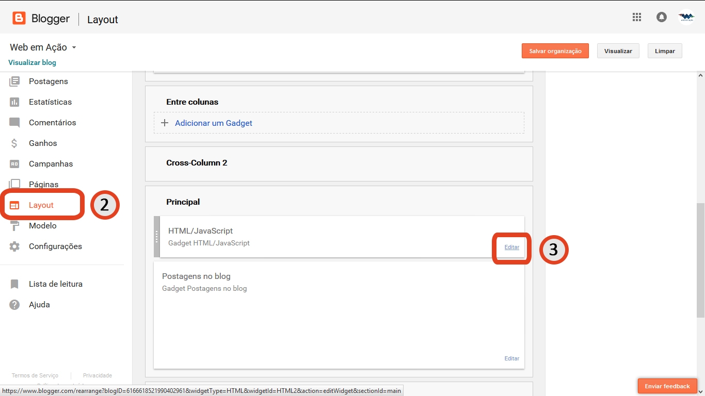Open the notifications bell
This screenshot has height=396, width=705.
click(662, 17)
